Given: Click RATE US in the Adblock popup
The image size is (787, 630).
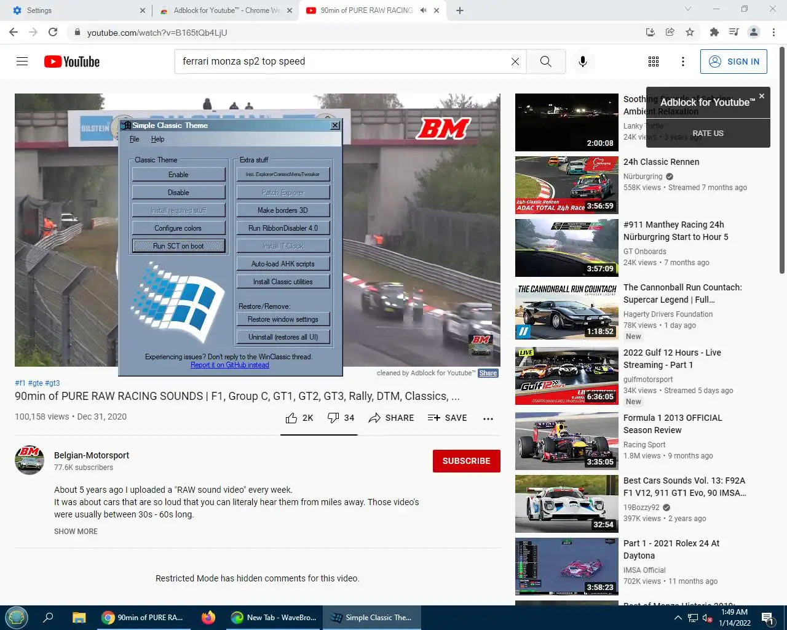Looking at the screenshot, I should [x=708, y=134].
